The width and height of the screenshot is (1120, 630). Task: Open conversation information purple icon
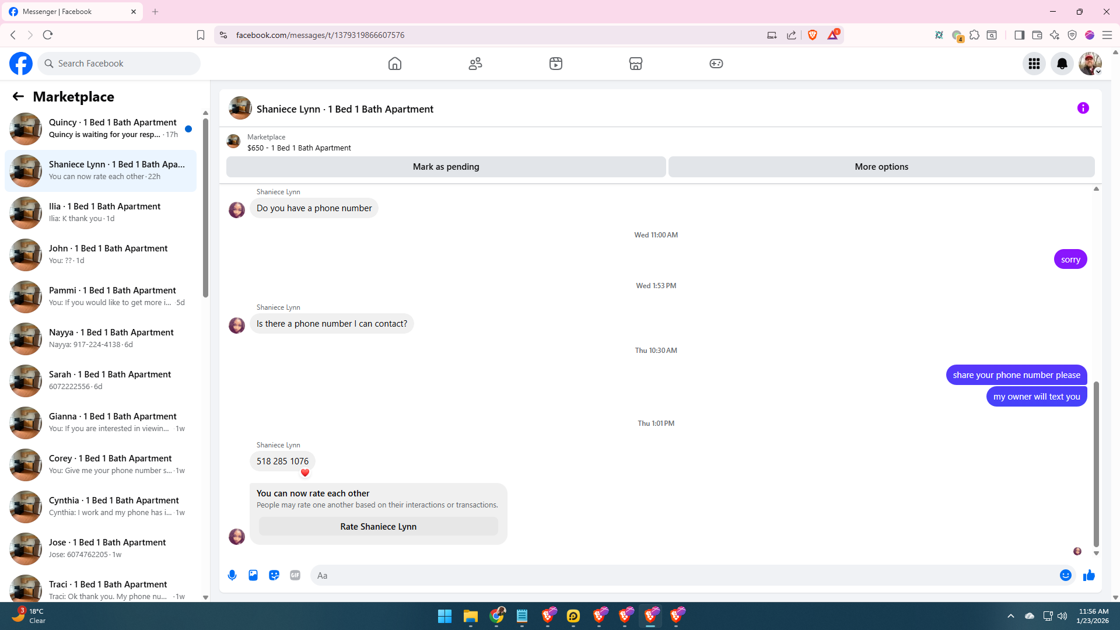tap(1083, 108)
